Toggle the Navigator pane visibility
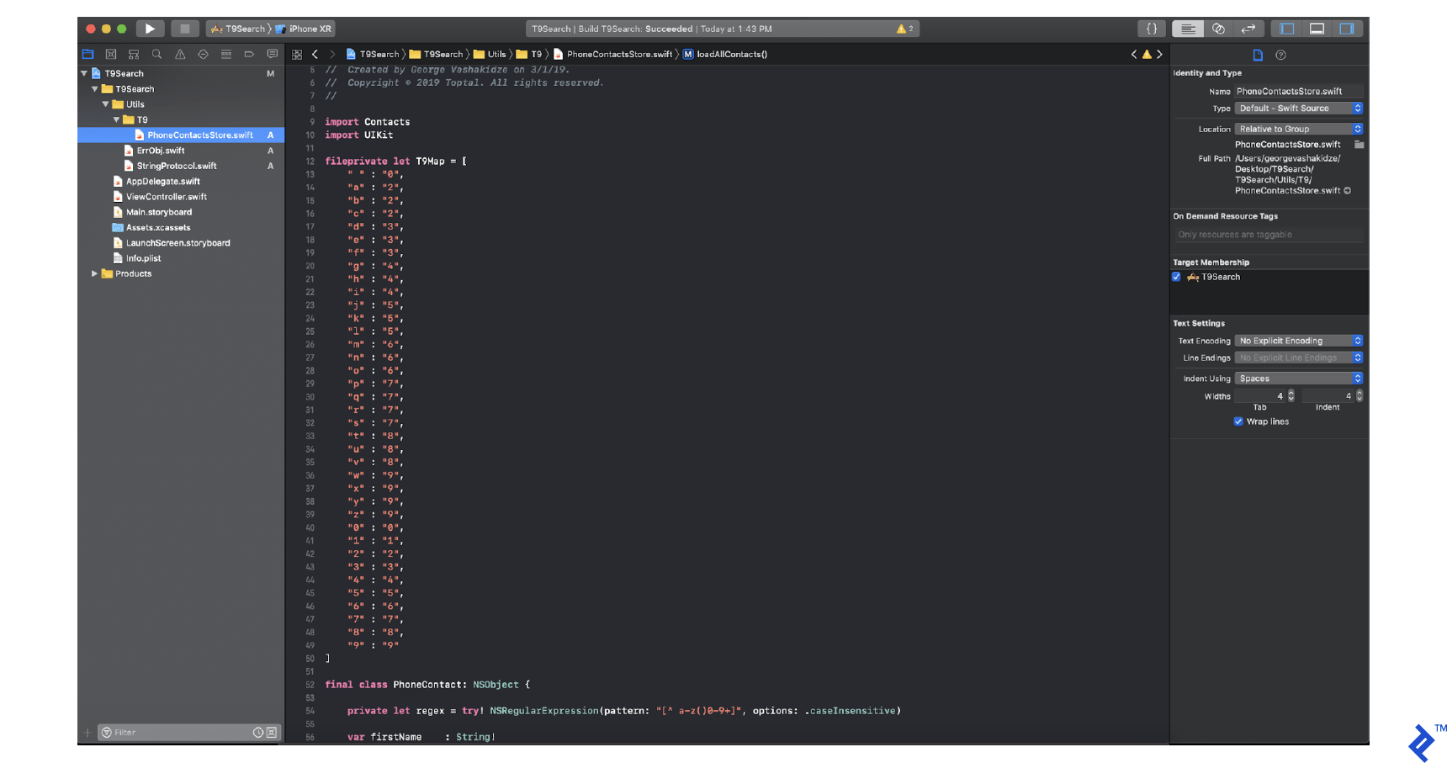Screen dimensions: 1447x763 [x=1287, y=29]
